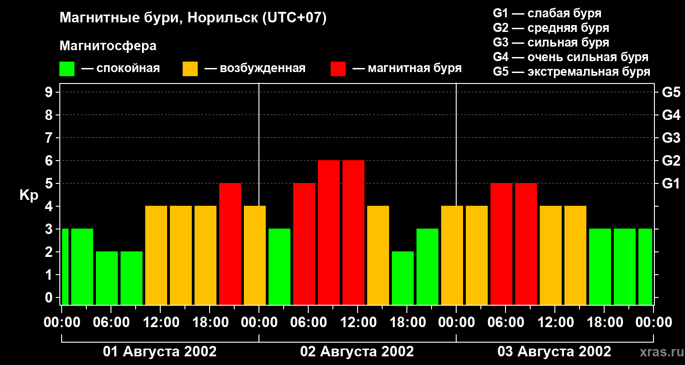The image size is (685, 365).
Task: Click the '02 Августа 2002' date label
Action: (357, 352)
